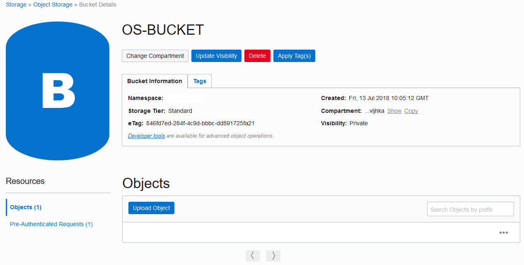Image resolution: width=524 pixels, height=265 pixels.
Task: Go to the previous page of objects
Action: 253,256
